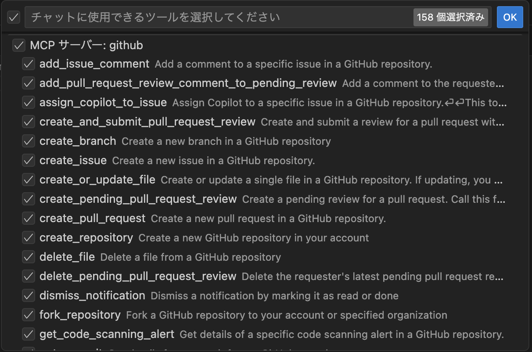532x352 pixels.
Task: Disable all tools under MCP サーバー: github
Action: click(x=19, y=45)
